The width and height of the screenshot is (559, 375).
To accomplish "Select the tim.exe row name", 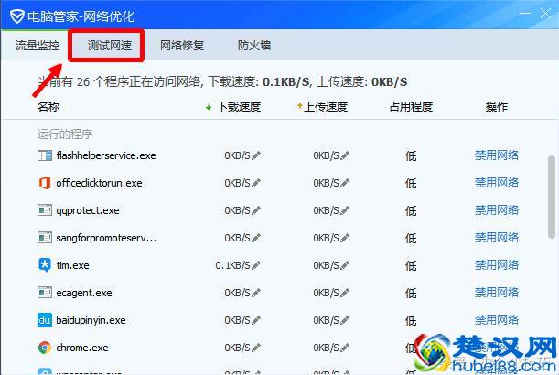I will (x=72, y=265).
